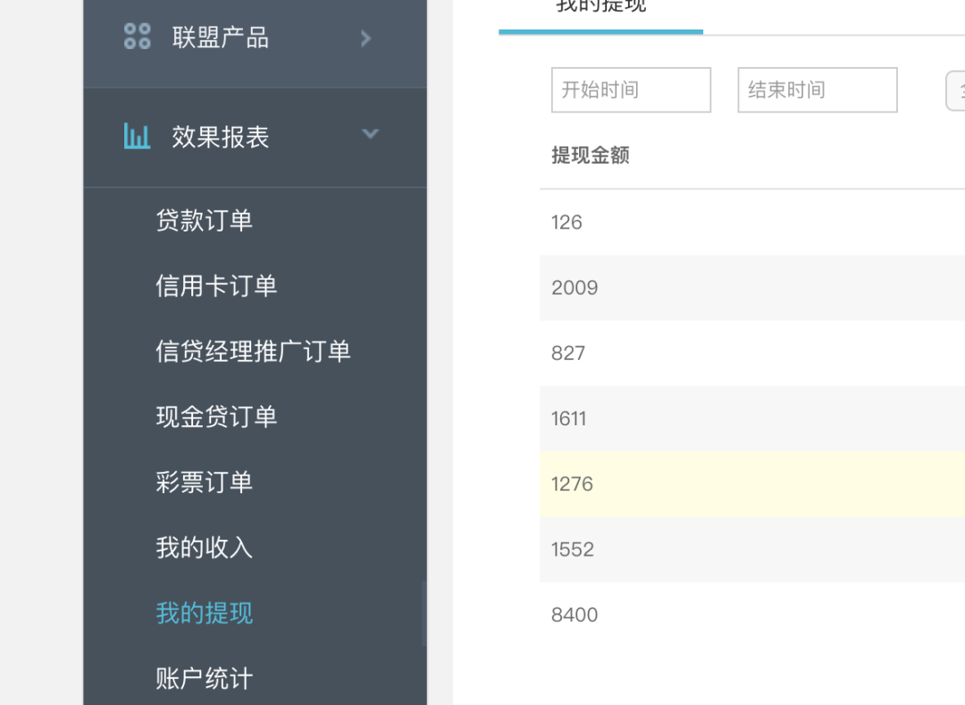Viewport: 965px width, 705px height.
Task: Click the 联盟产品 grid icon
Action: (x=137, y=37)
